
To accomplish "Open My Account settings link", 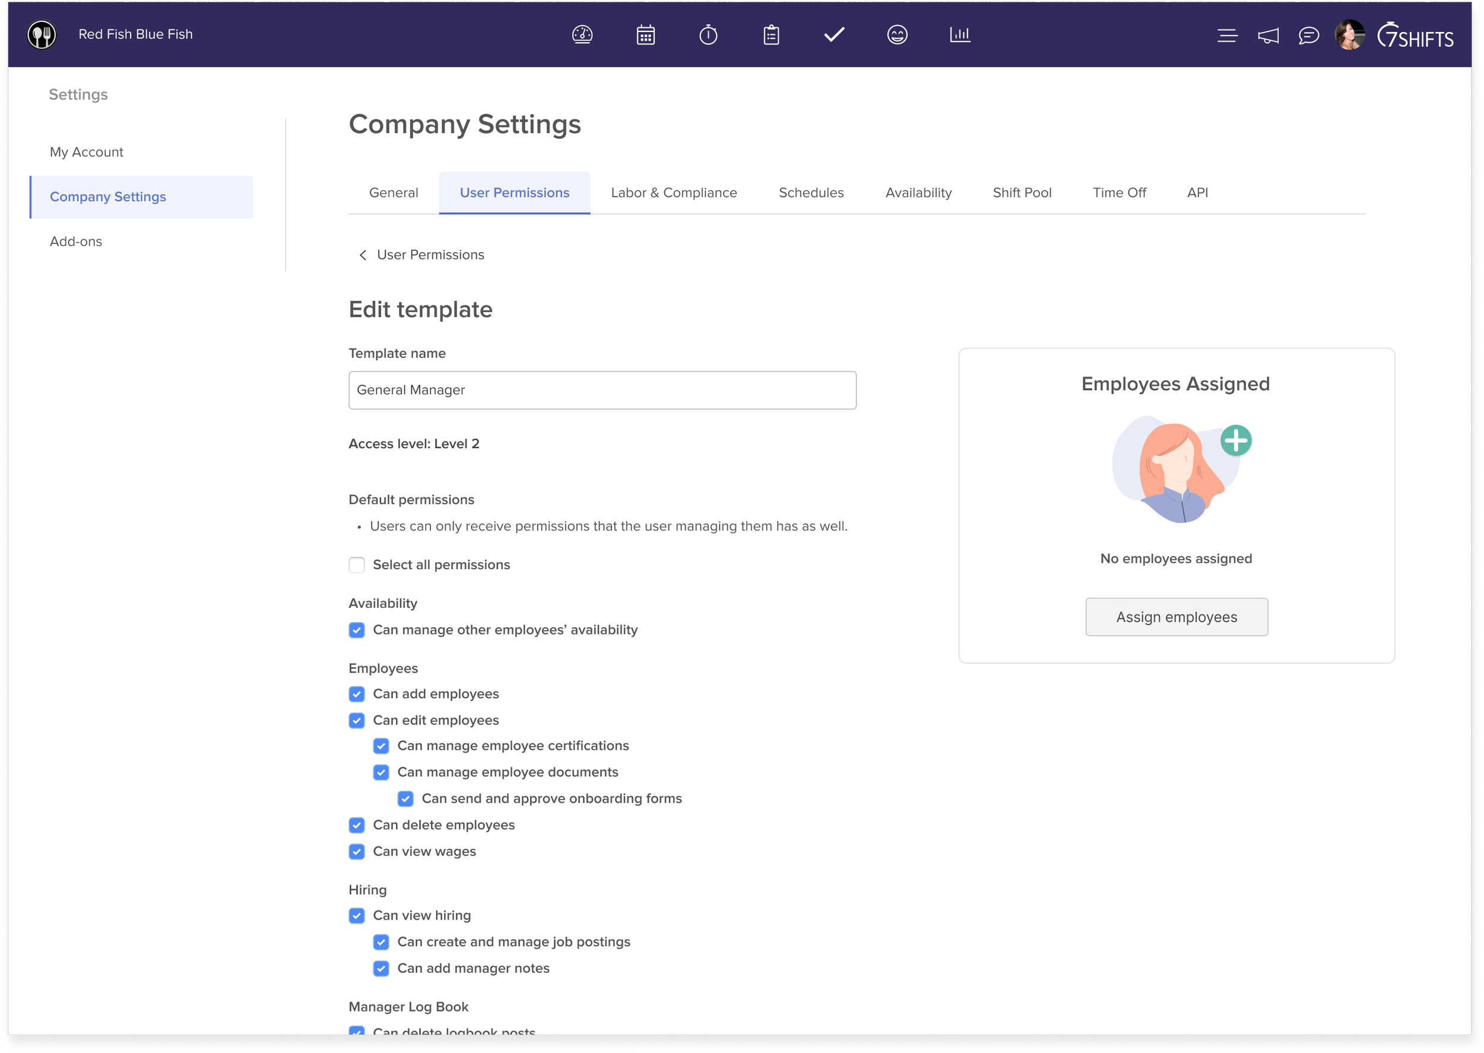I will coord(86,152).
